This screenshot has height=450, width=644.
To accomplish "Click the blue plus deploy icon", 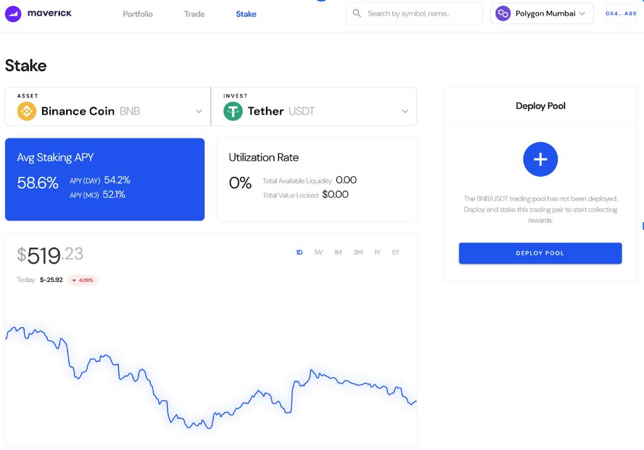I will [540, 159].
